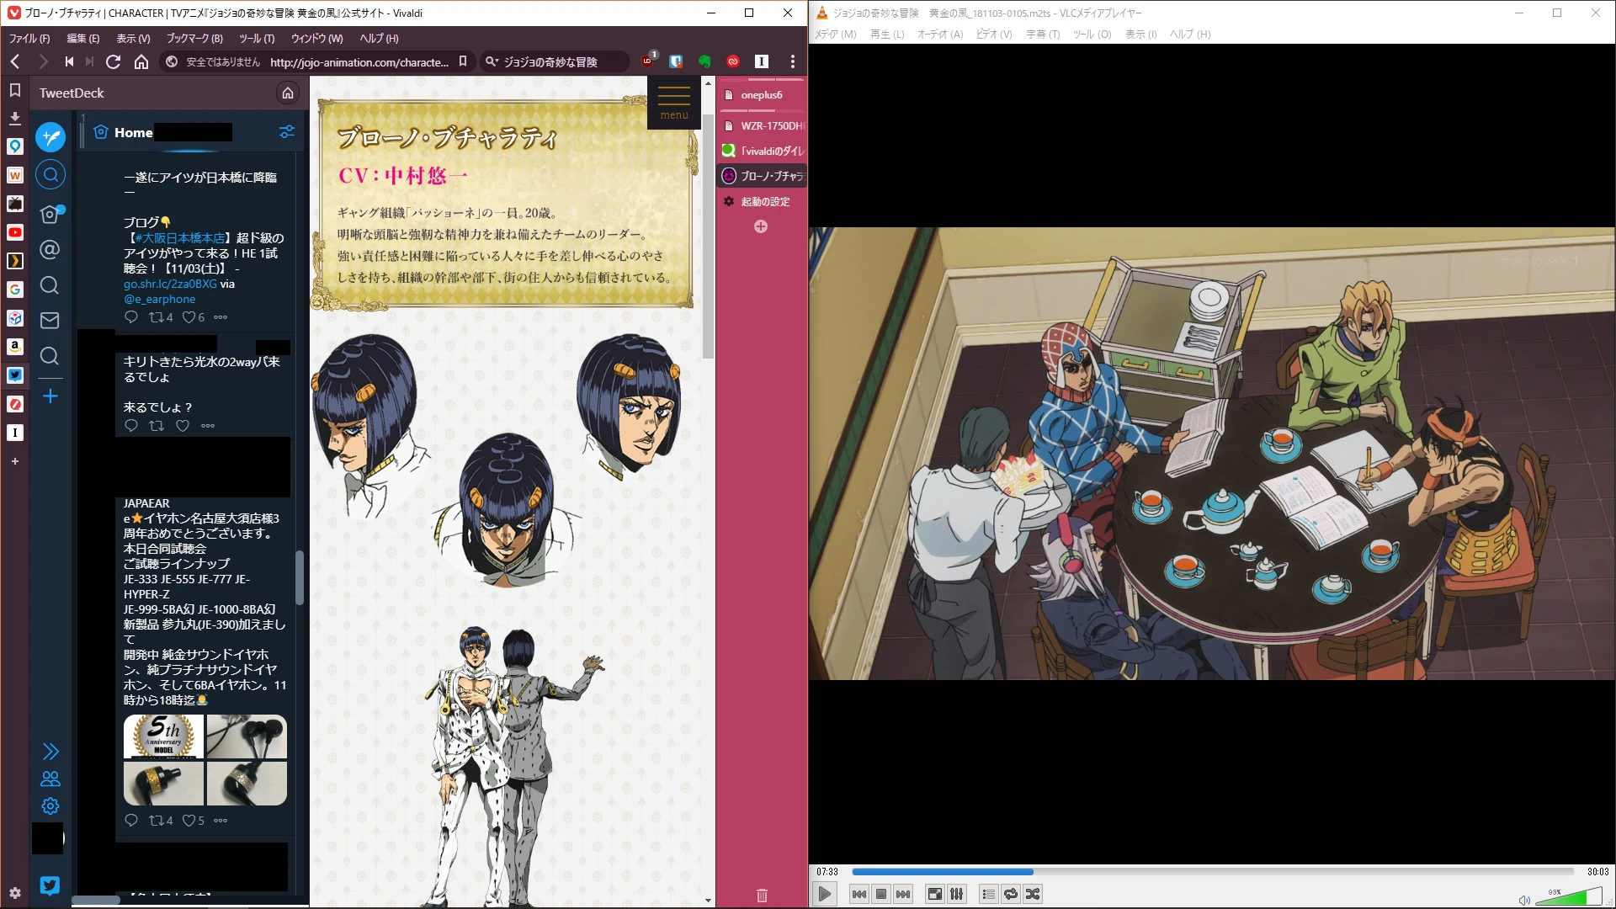
Task: Toggle VLC fullscreen mode
Action: click(x=935, y=894)
